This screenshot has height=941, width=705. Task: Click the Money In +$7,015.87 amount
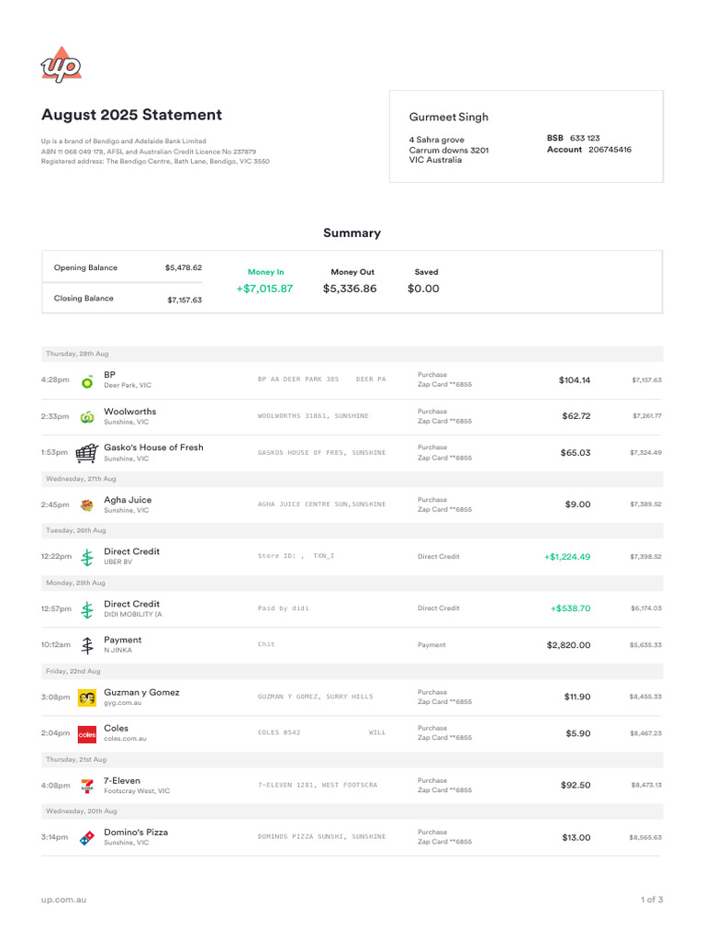point(264,289)
